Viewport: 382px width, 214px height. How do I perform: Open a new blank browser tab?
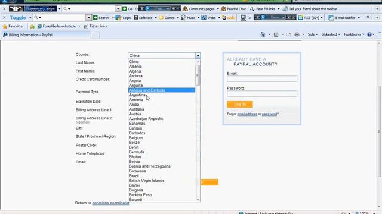tap(95, 36)
